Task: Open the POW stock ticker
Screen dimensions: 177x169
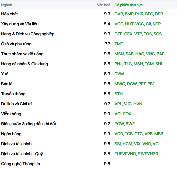Action: pyautogui.click(x=119, y=124)
